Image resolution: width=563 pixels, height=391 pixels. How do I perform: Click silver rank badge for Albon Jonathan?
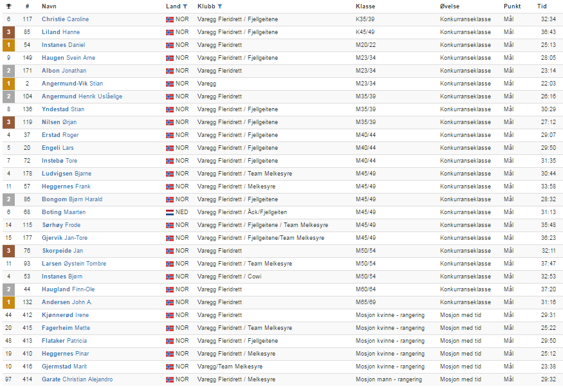pos(8,71)
